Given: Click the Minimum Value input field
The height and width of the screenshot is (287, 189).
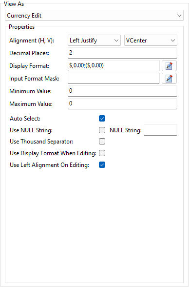Looking at the screenshot, I should (x=122, y=91).
